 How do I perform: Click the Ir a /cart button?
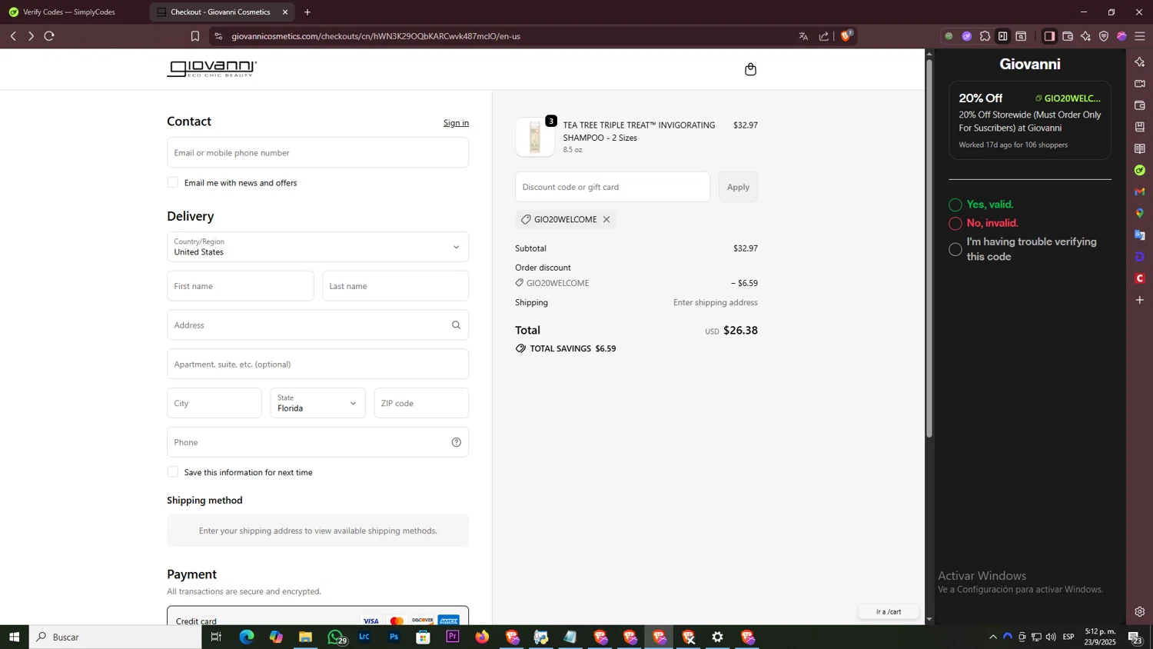click(889, 612)
